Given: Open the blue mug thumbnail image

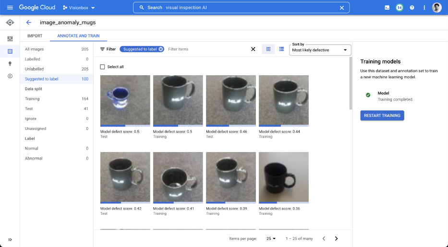Looking at the screenshot, I should pyautogui.click(x=125, y=100).
